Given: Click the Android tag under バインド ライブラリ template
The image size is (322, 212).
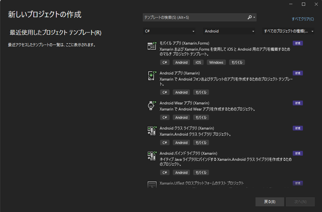Looking at the screenshot, I should pyautogui.click(x=181, y=173).
